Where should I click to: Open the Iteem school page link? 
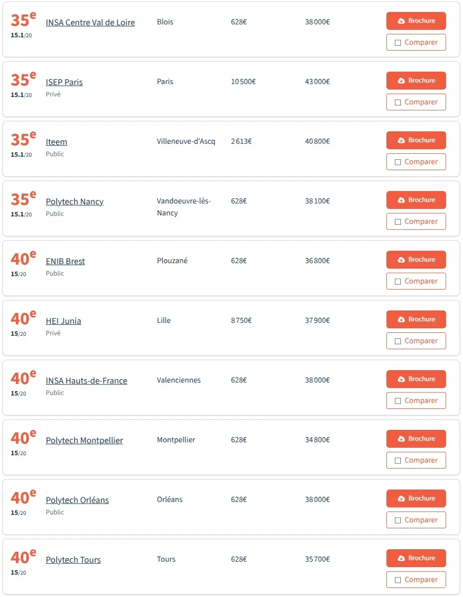click(56, 142)
